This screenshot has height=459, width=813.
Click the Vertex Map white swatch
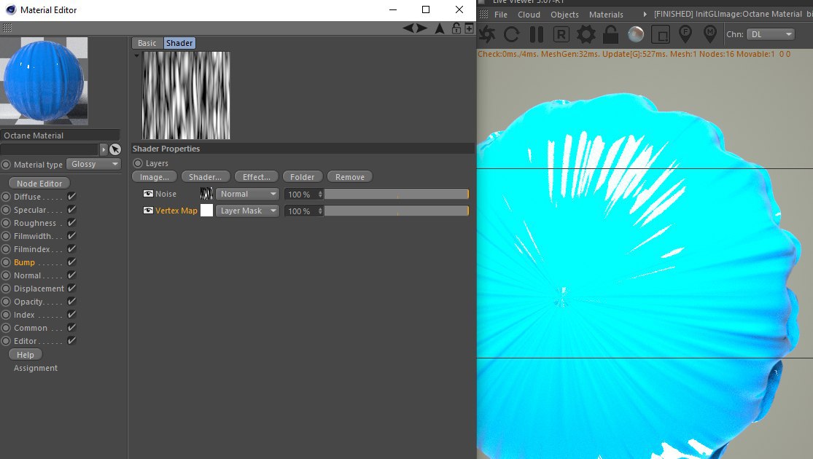click(206, 211)
